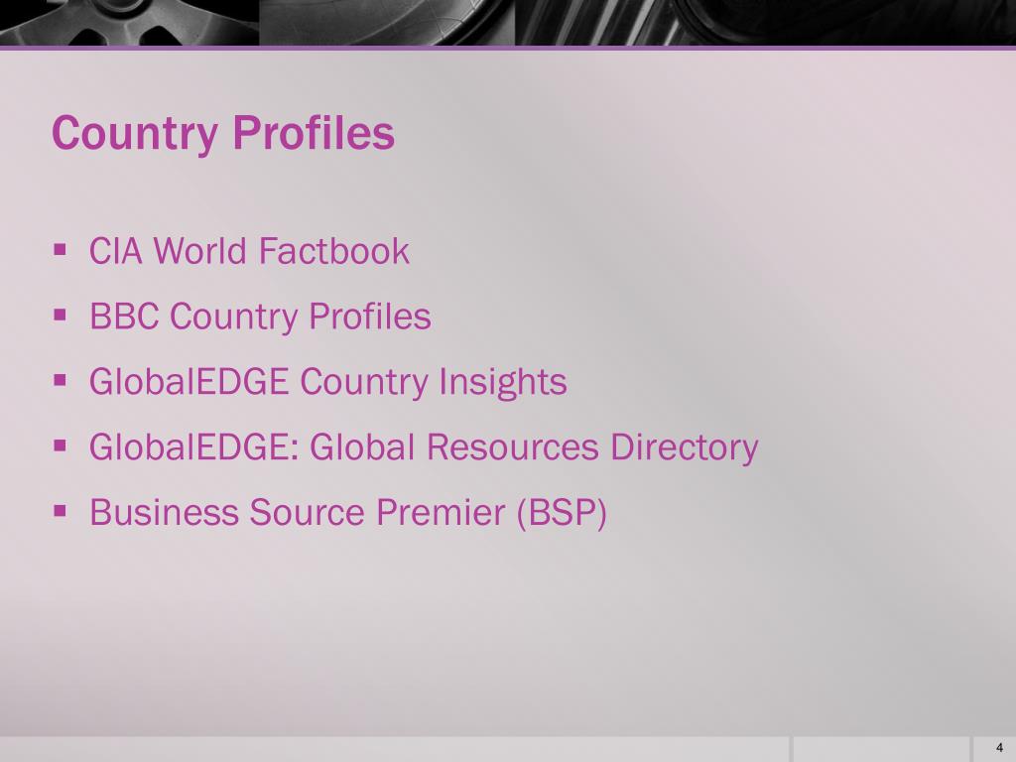Click the wheel image in header banner
The height and width of the screenshot is (762, 1016).
click(130, 23)
